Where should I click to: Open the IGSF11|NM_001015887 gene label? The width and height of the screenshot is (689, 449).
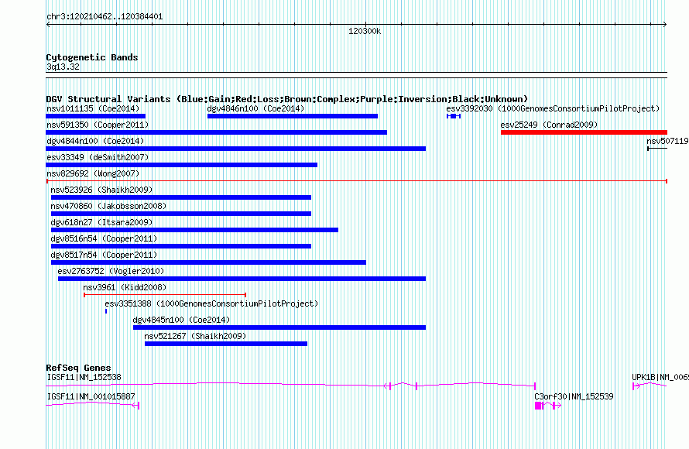(x=91, y=396)
